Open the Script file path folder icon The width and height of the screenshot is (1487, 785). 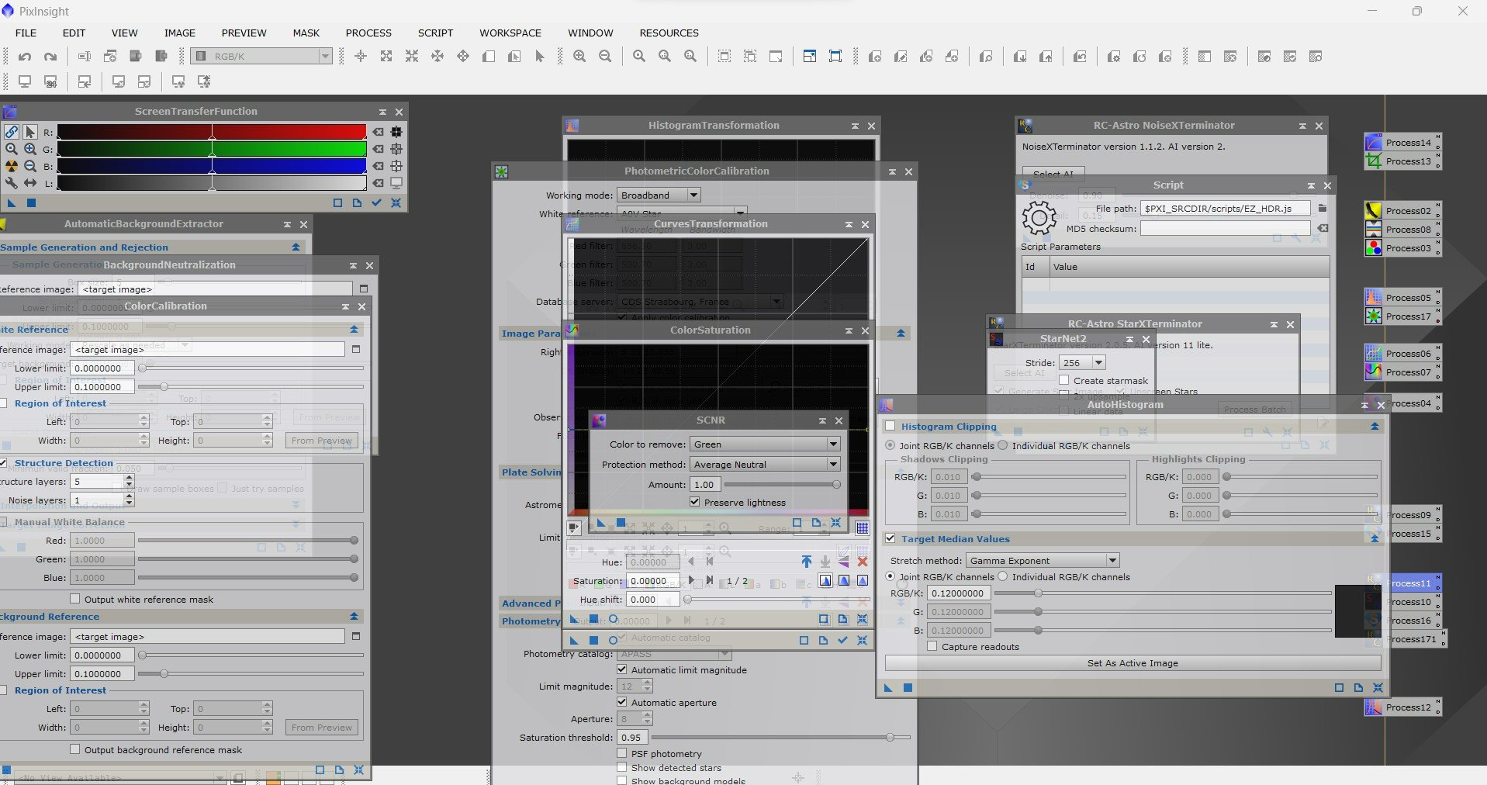coord(1323,209)
